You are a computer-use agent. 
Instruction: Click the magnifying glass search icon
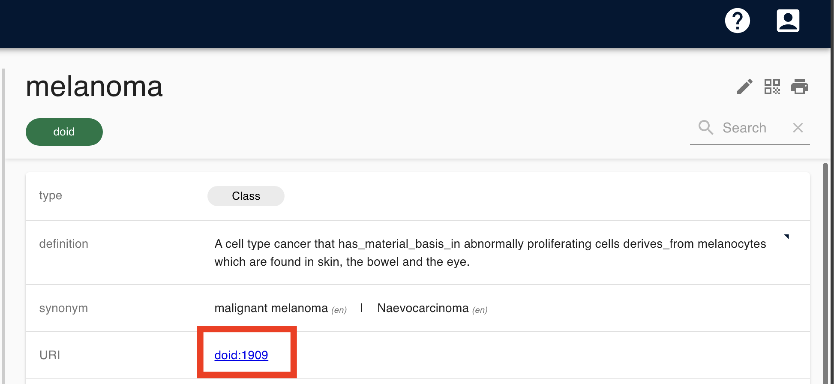point(705,128)
